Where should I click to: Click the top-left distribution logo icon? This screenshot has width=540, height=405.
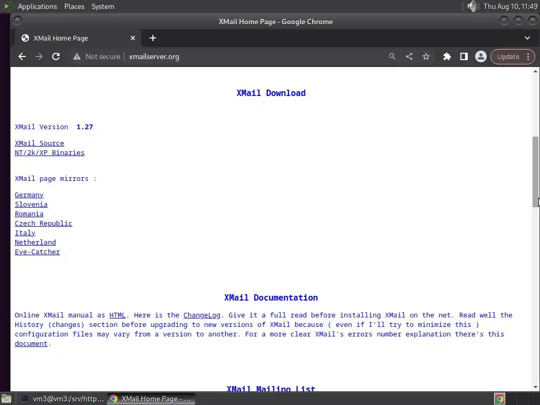point(8,6)
